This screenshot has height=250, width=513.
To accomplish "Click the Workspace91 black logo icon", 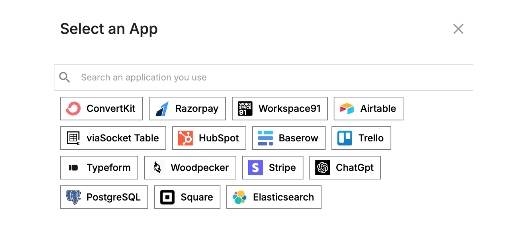I will (x=245, y=109).
